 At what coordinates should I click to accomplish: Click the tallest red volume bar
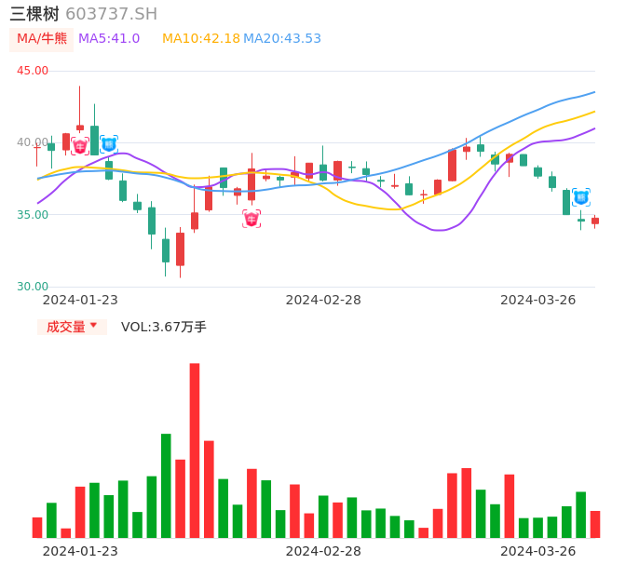(195, 450)
